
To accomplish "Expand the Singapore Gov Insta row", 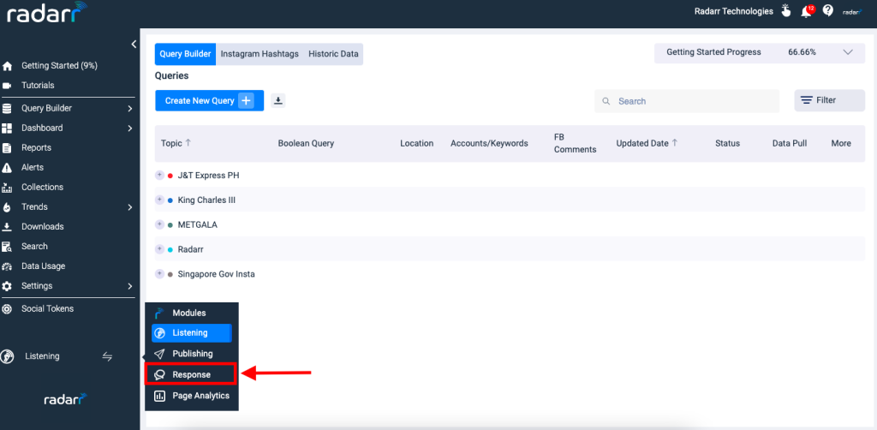I will pos(159,274).
